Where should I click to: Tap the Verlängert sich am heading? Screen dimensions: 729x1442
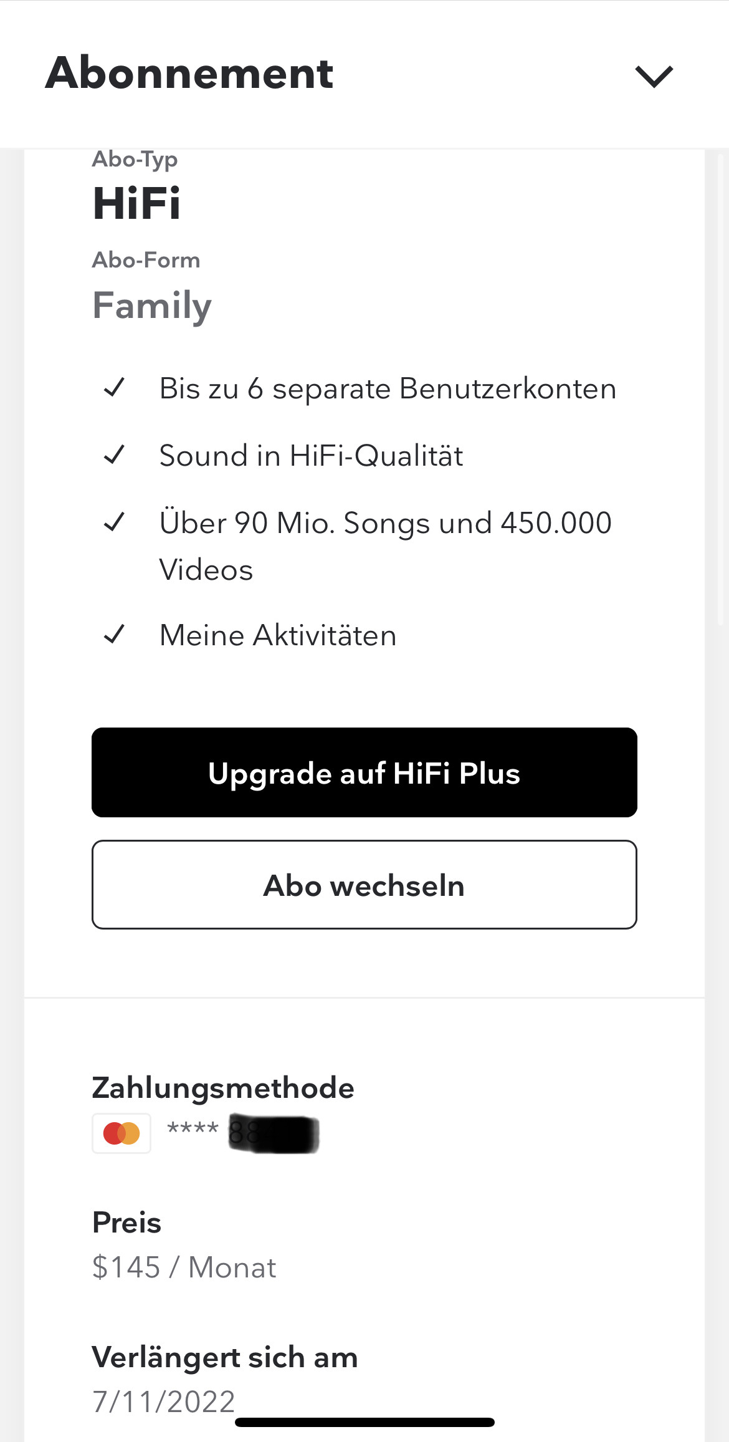point(224,1357)
